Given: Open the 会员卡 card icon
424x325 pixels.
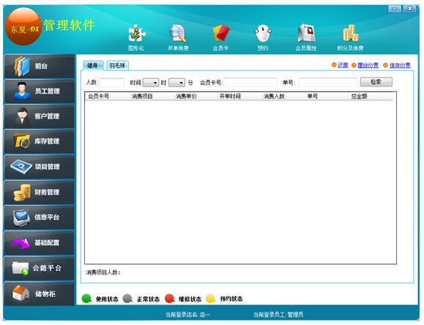Looking at the screenshot, I should click(x=220, y=34).
